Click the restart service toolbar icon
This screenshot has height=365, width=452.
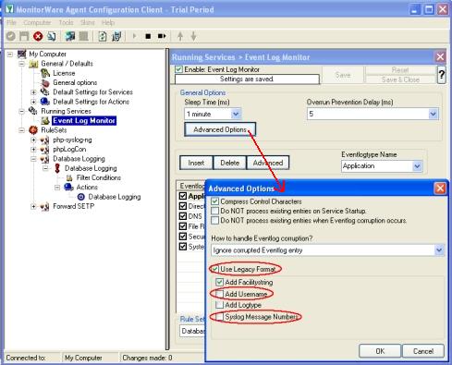coord(162,36)
